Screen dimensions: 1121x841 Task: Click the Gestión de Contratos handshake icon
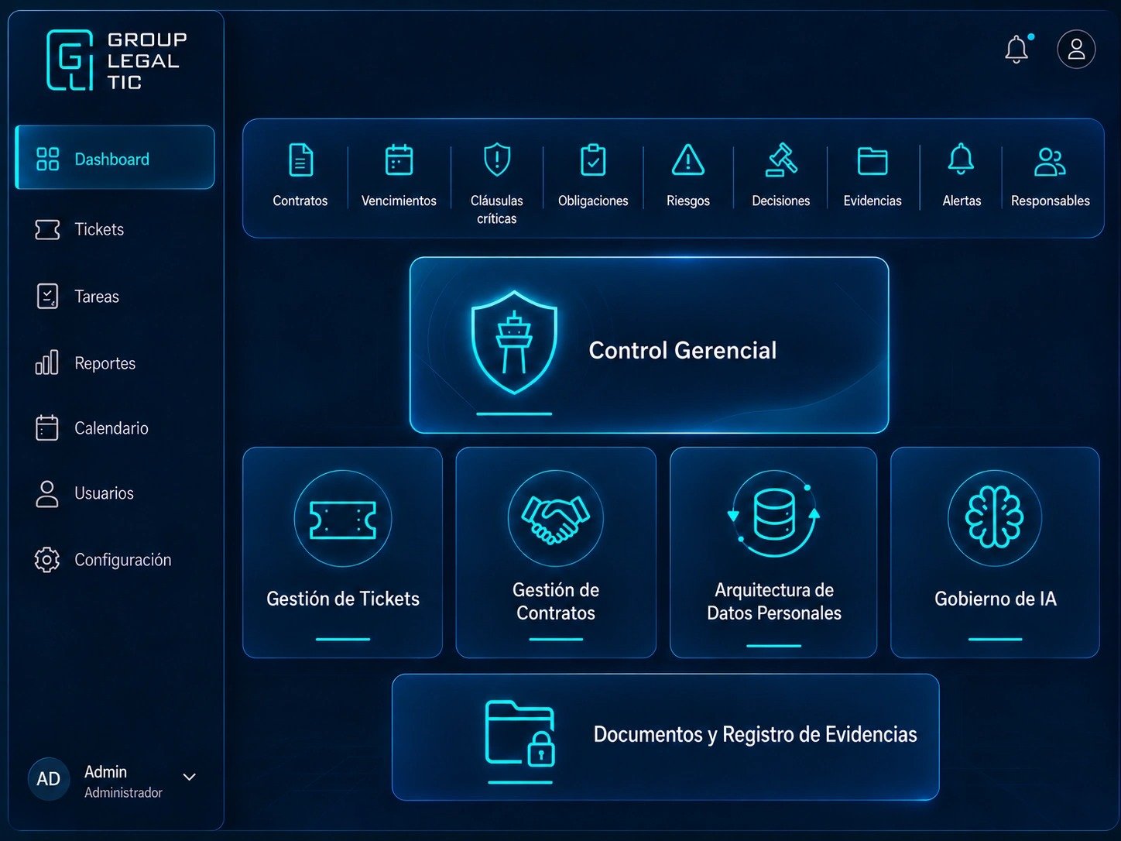(556, 519)
